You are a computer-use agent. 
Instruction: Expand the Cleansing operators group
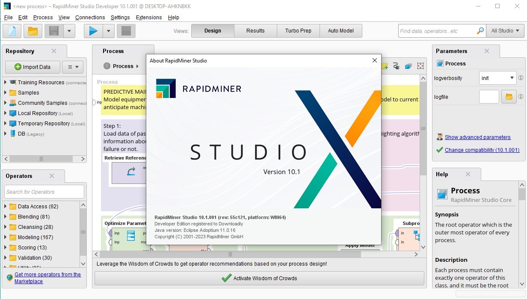(x=5, y=227)
